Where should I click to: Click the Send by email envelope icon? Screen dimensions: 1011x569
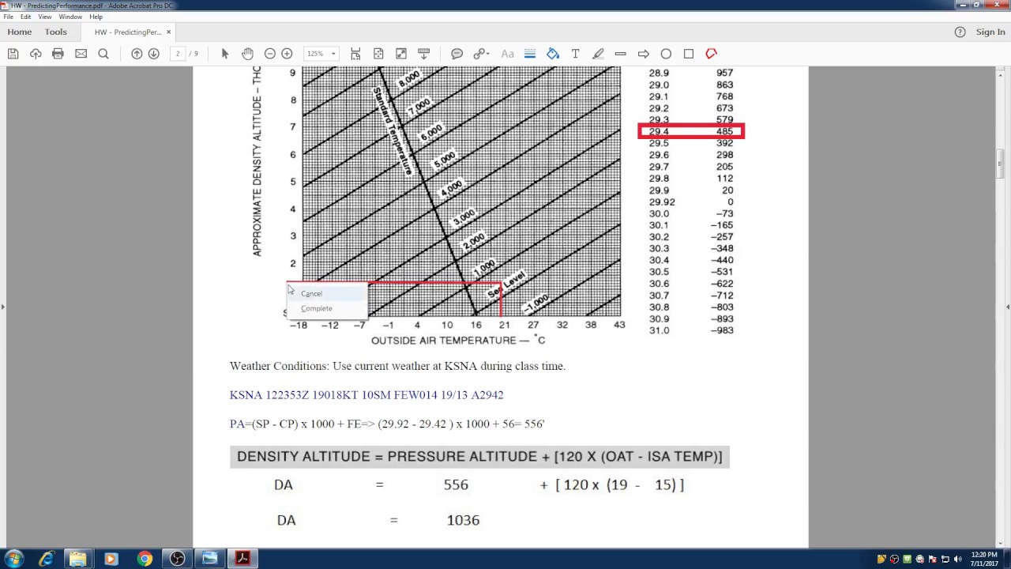pyautogui.click(x=81, y=54)
